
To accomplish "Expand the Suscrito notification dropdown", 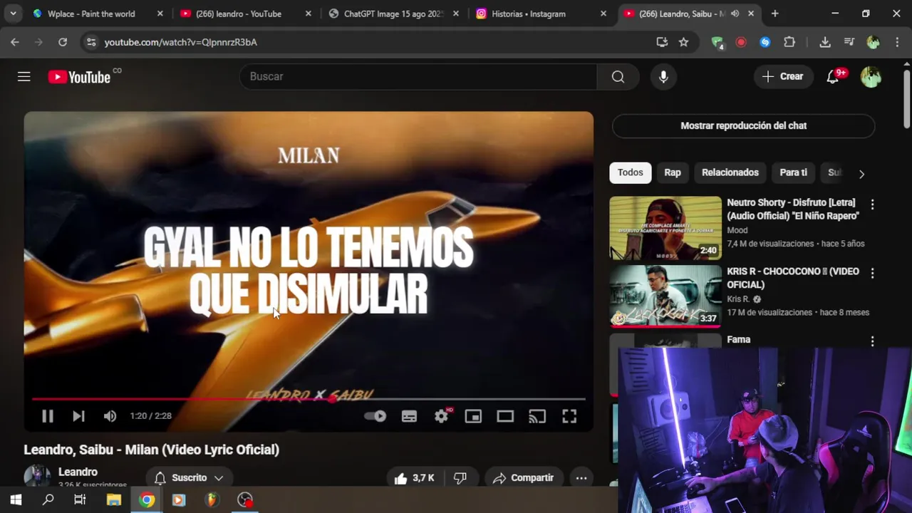I will click(x=189, y=478).
